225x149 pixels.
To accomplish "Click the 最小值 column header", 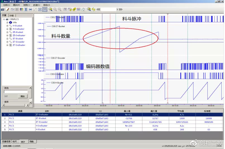I will coord(129,111).
